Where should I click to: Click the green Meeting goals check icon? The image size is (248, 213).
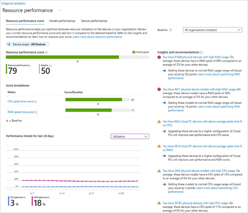click(x=134, y=52)
